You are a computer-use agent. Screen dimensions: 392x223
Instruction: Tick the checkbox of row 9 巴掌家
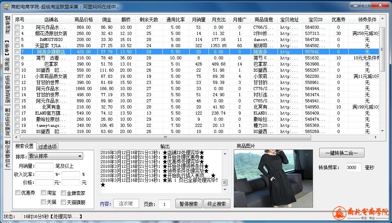pos(17,64)
